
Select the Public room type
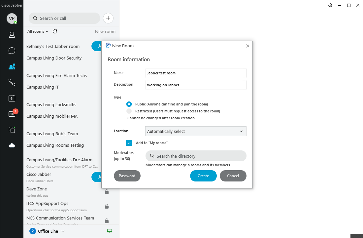(x=129, y=104)
